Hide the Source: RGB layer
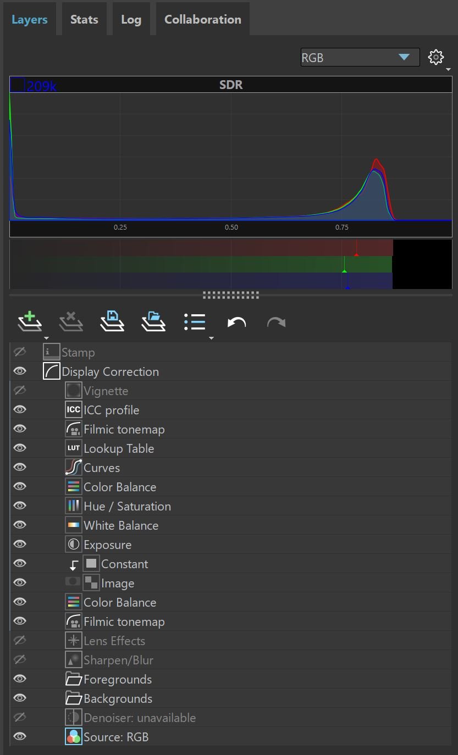Screen dimensions: 458x755 pyautogui.click(x=20, y=737)
